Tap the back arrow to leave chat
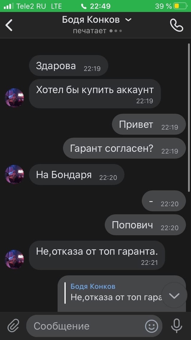This screenshot has width=191, height=340. coord(9,25)
